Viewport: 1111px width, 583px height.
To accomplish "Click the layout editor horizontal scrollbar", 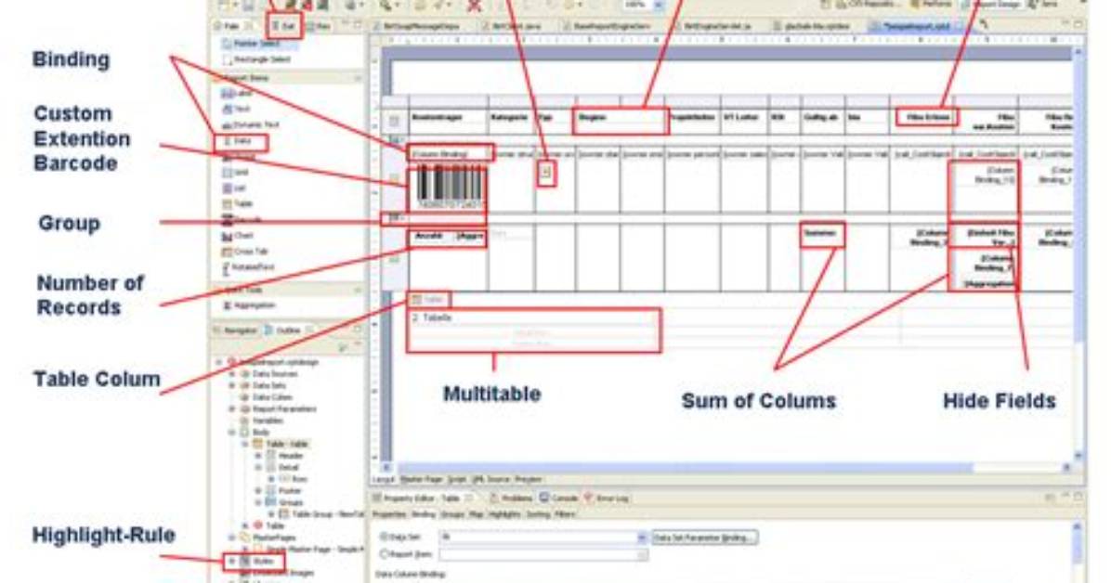I will [685, 468].
